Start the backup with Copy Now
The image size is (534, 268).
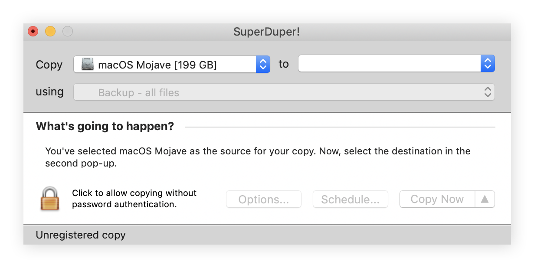coord(437,199)
